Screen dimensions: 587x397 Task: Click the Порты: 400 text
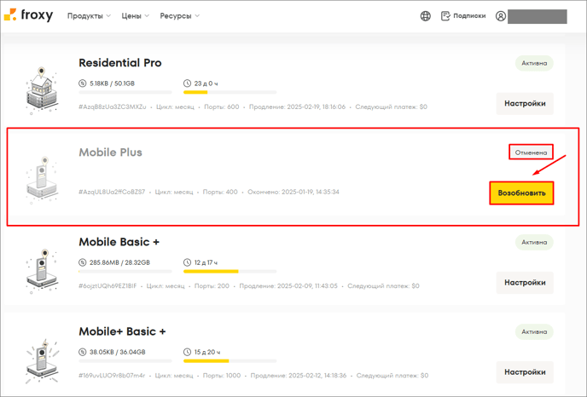pos(220,192)
